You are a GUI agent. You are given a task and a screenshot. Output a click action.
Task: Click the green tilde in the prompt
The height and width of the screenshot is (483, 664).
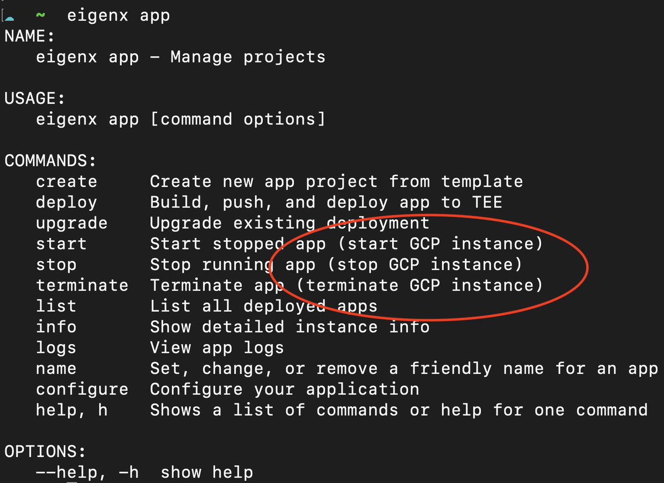tap(40, 16)
